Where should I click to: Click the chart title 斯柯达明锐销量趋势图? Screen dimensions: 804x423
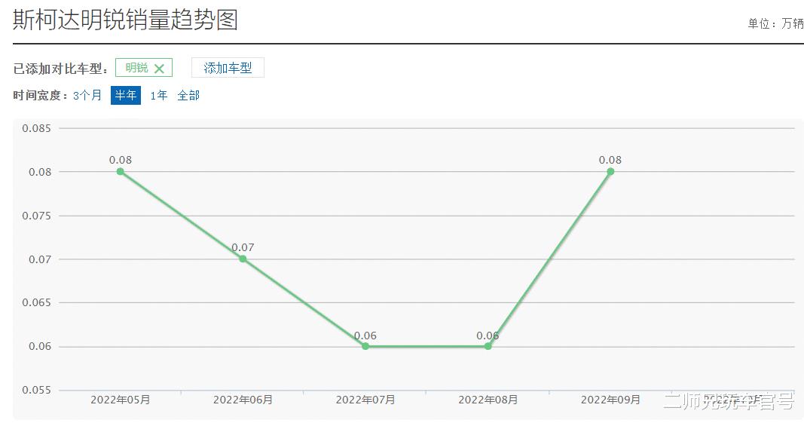(125, 20)
